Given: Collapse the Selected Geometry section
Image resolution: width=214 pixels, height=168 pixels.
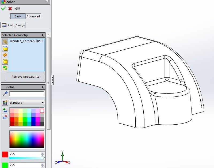Looking at the screenshot, I should click(x=43, y=35).
